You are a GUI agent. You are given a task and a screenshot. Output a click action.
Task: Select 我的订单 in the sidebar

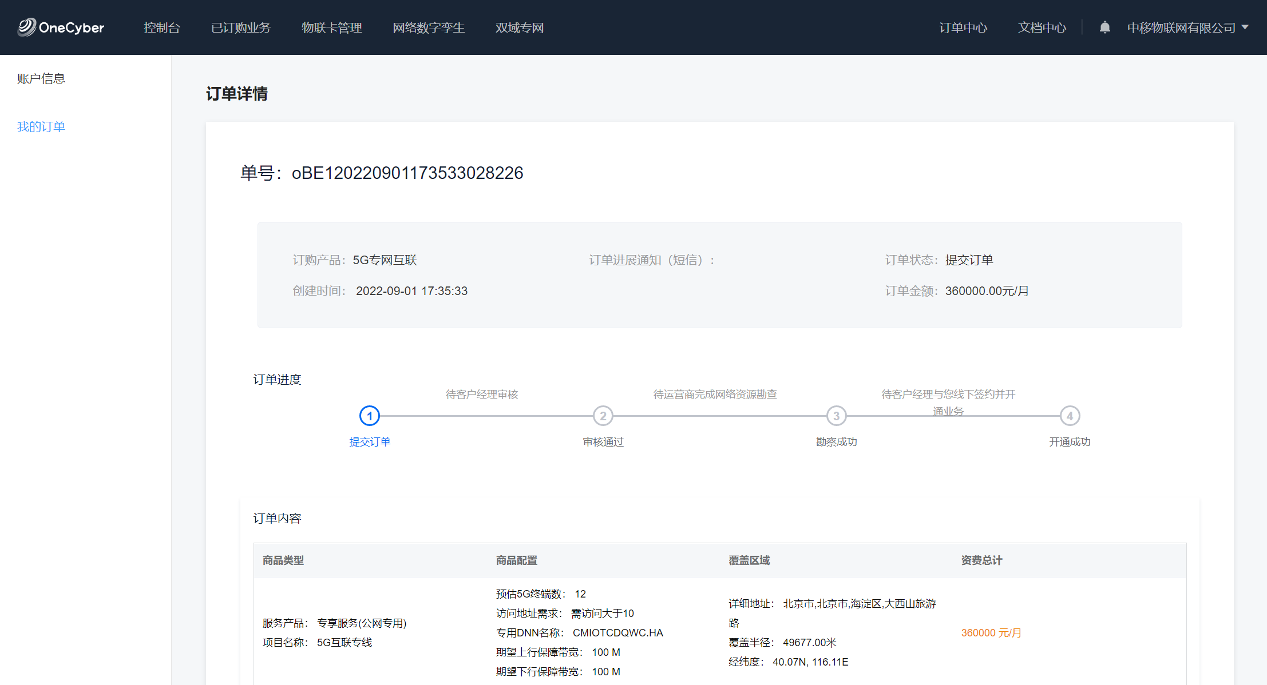(41, 126)
